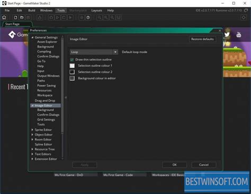This screenshot has height=194, width=251.
Task: Collapse the Image Editor tree node arrow
Action: click(32, 105)
